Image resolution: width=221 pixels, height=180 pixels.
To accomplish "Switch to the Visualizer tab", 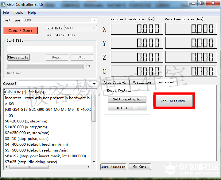I will click(x=142, y=82).
